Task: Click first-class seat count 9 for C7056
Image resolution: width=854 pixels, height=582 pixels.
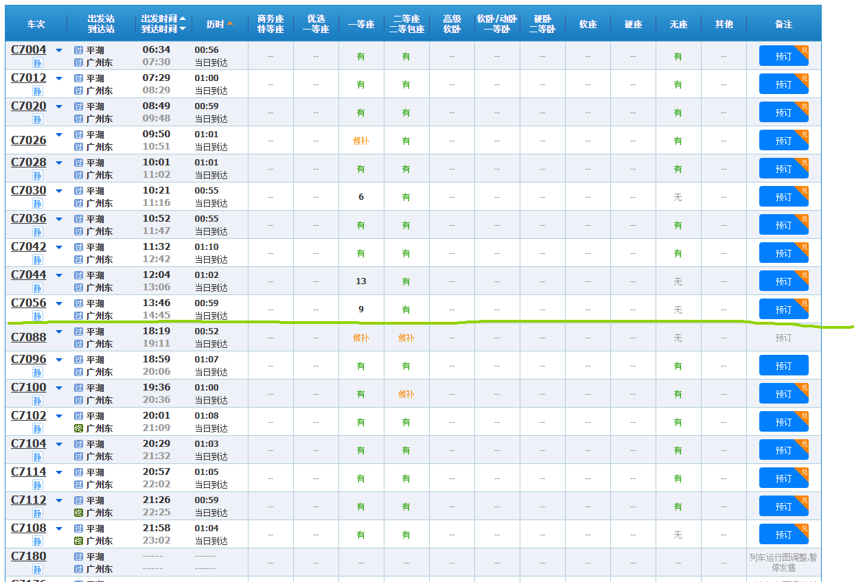Action: 361,310
